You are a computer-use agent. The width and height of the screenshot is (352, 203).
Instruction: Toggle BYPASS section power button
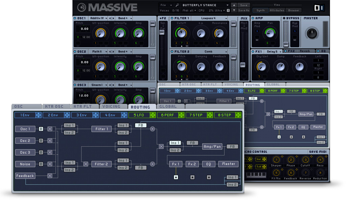[x=284, y=18]
